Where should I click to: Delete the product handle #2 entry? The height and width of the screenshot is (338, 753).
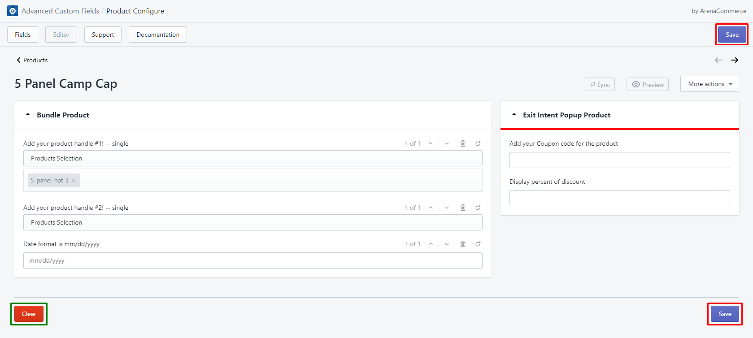[463, 208]
